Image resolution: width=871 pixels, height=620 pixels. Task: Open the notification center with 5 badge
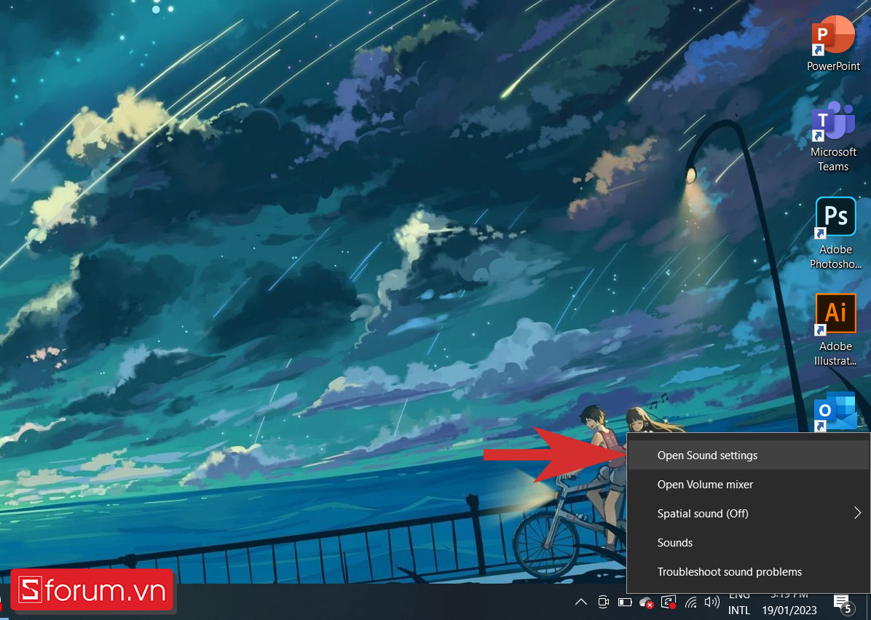(843, 604)
